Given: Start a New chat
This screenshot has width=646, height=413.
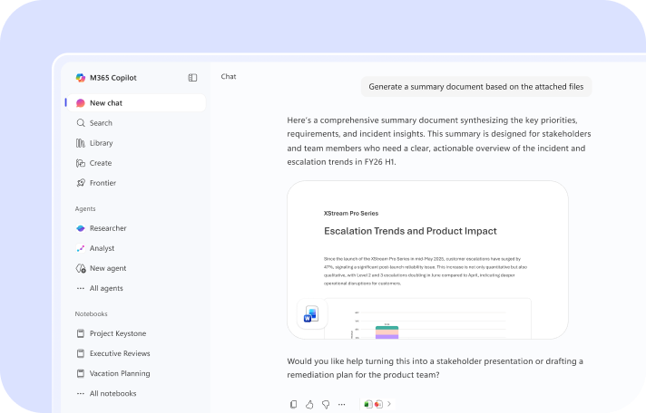Looking at the screenshot, I should (136, 103).
